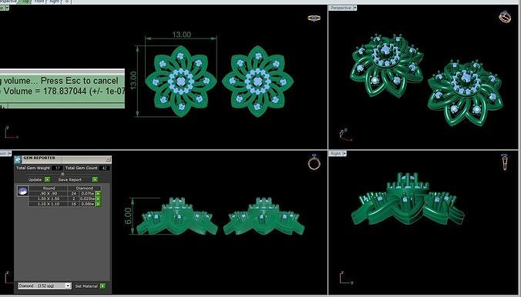Select the left flower earring in Top view
Screen dimensions: 521x297
[x=181, y=82]
